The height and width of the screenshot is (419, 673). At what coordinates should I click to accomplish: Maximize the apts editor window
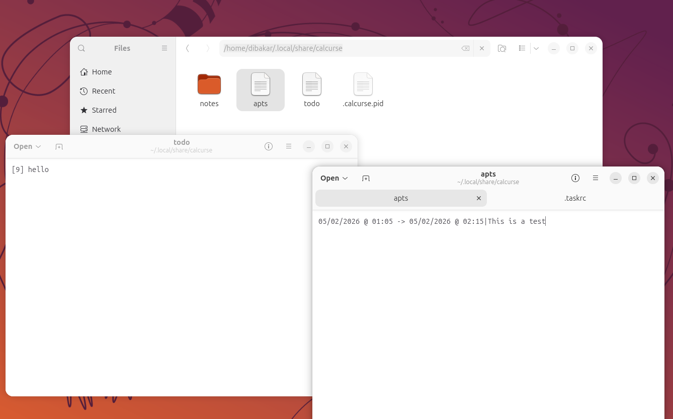tap(634, 178)
